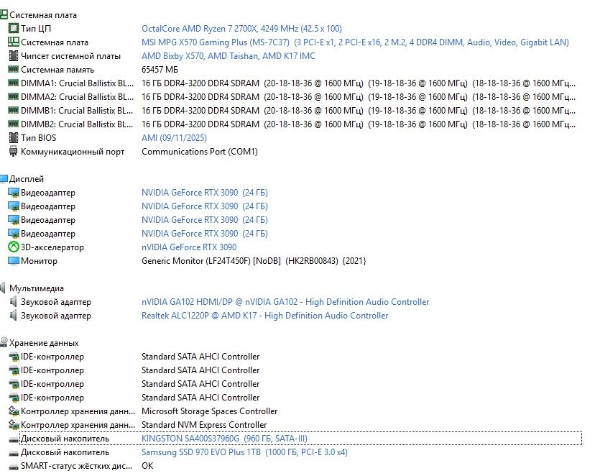Select DIMMA1 16 ГБ DDR4-3200 timing value
Image resolution: width=600 pixels, height=476 pixels.
[x=359, y=83]
